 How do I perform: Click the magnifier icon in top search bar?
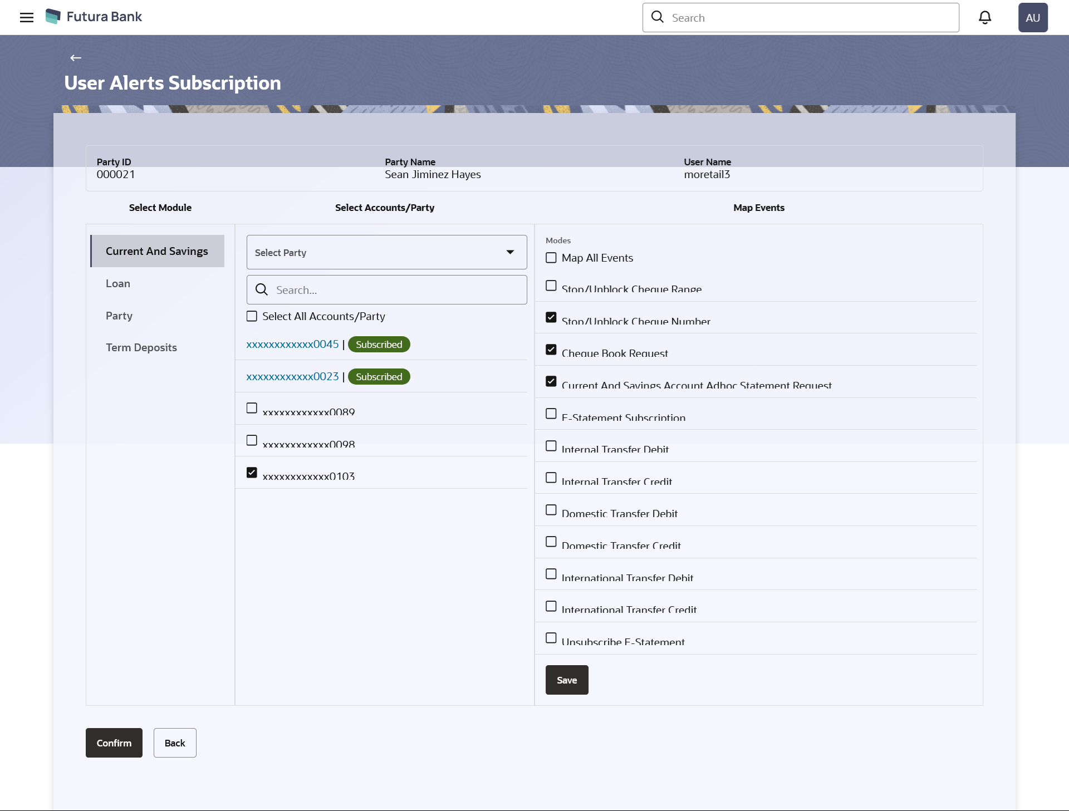(x=658, y=17)
